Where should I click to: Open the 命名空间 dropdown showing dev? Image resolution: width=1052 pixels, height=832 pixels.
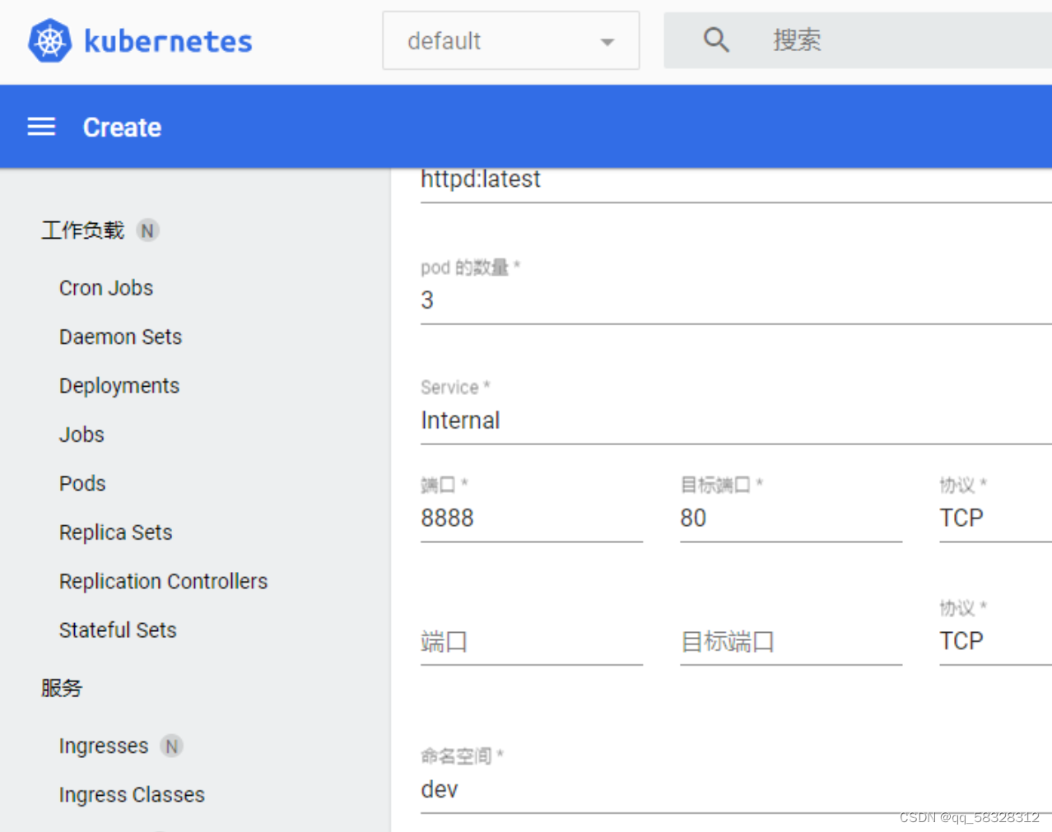click(x=439, y=788)
